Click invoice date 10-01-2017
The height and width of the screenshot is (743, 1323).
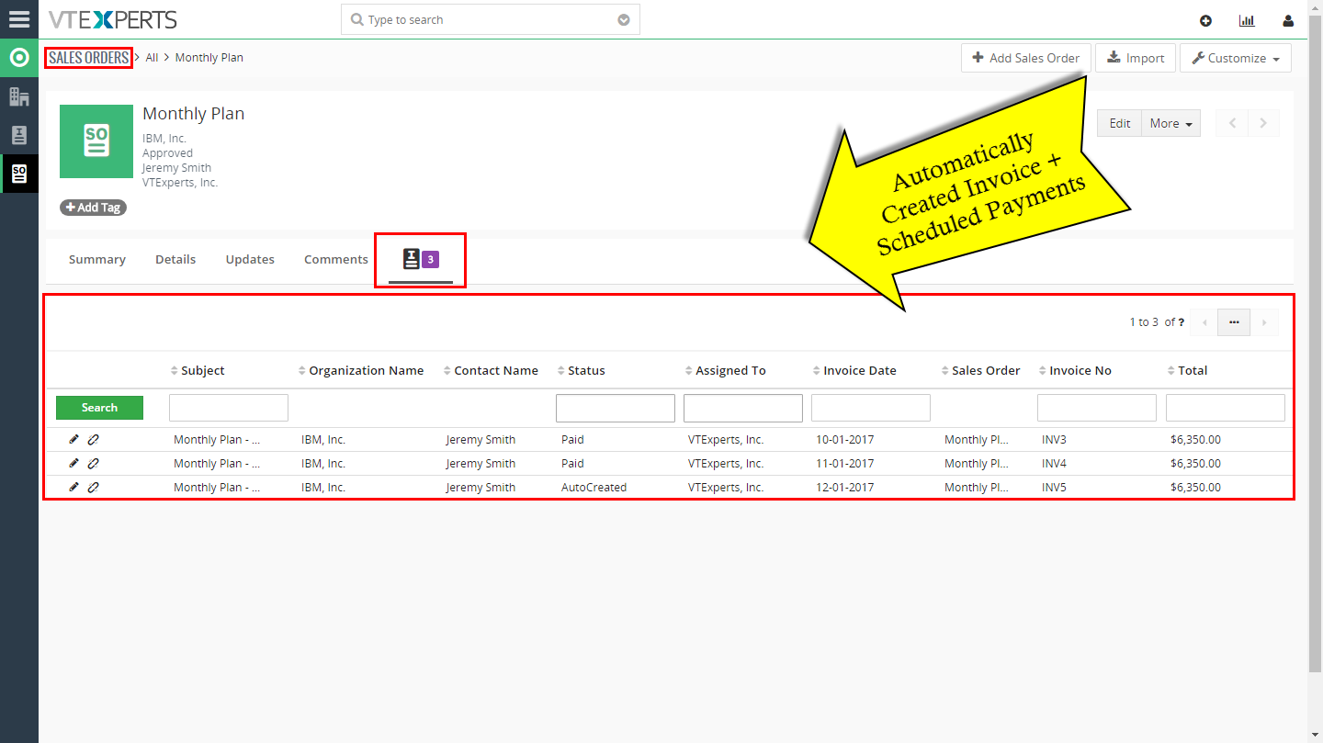click(x=845, y=440)
